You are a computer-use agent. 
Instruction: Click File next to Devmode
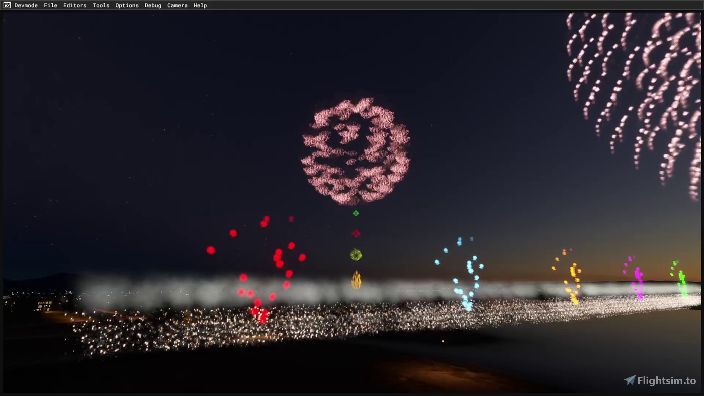pyautogui.click(x=50, y=5)
